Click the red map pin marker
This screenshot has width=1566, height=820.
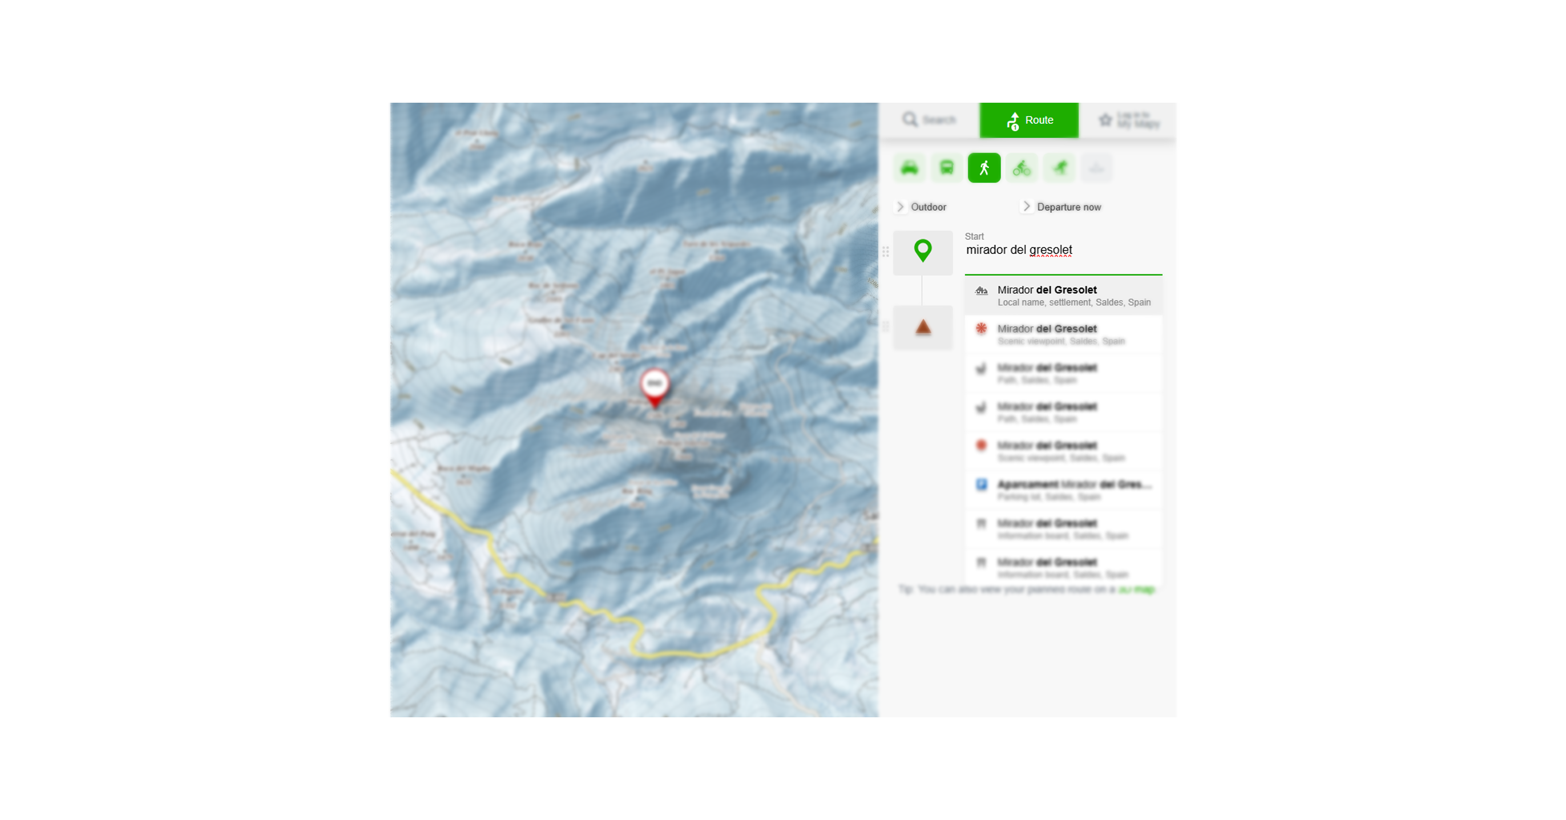(x=655, y=387)
